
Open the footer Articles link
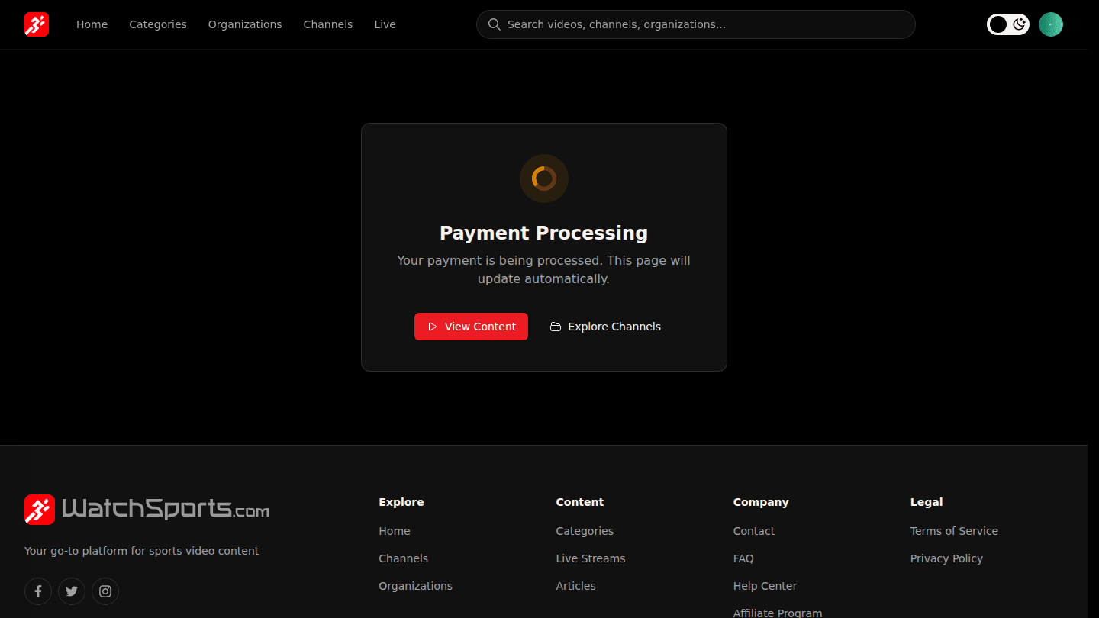point(576,586)
